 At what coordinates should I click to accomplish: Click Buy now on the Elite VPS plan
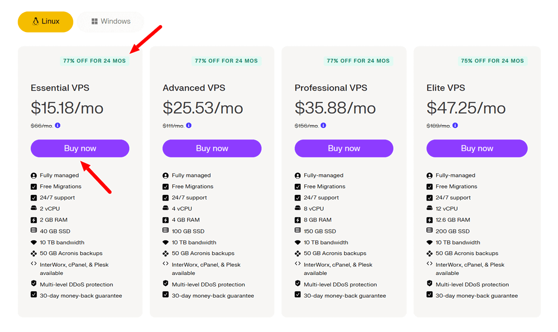click(477, 148)
